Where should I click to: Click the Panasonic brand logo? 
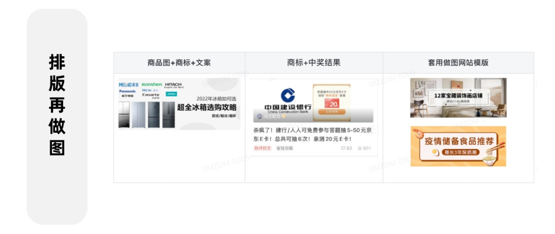point(127,93)
